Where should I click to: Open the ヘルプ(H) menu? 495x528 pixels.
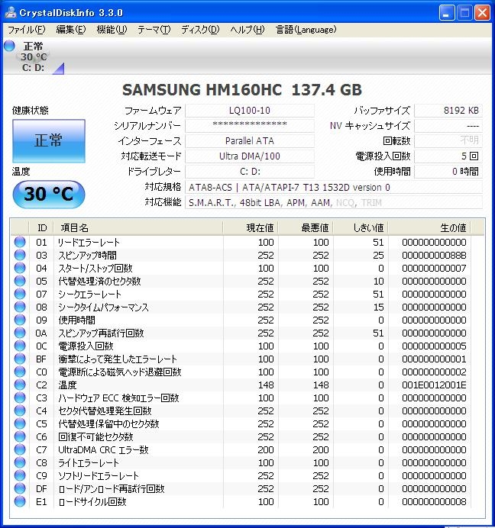pos(247,30)
